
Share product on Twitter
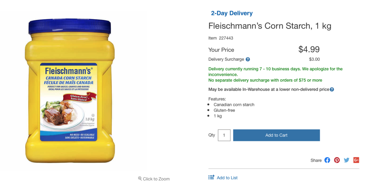coord(346,160)
